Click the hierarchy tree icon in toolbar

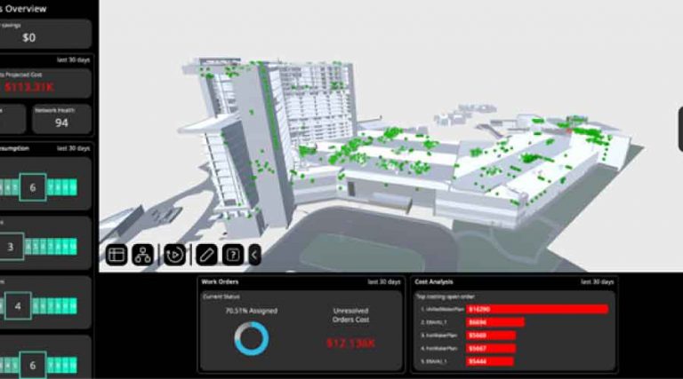142,256
